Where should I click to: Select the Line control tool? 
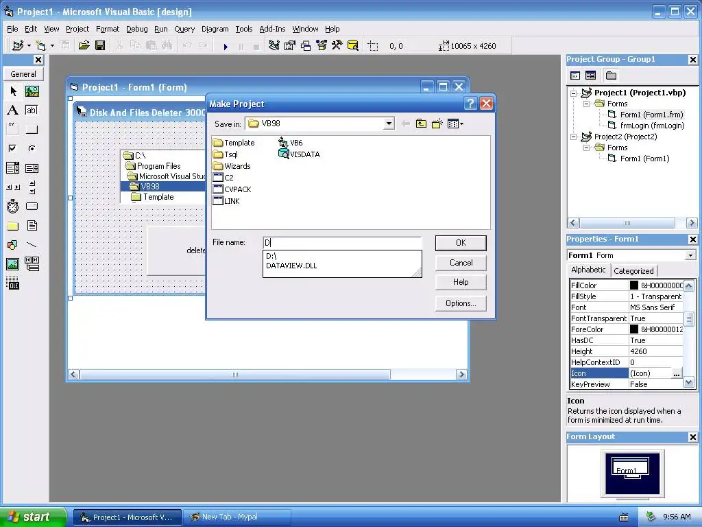32,245
